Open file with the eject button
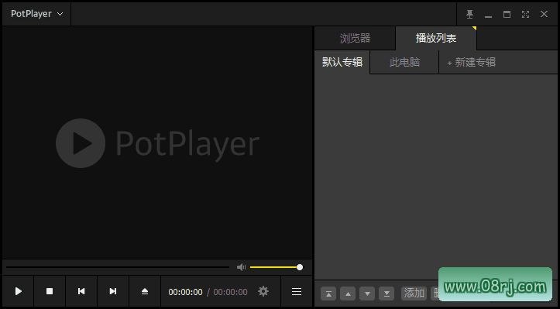 [145, 291]
